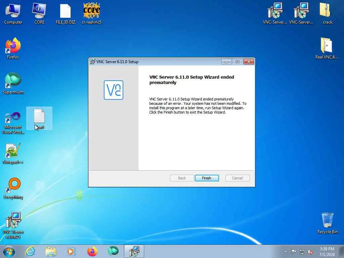Screen dimensions: 344x258
Task: Select the crack zip folder icon
Action: point(327,13)
